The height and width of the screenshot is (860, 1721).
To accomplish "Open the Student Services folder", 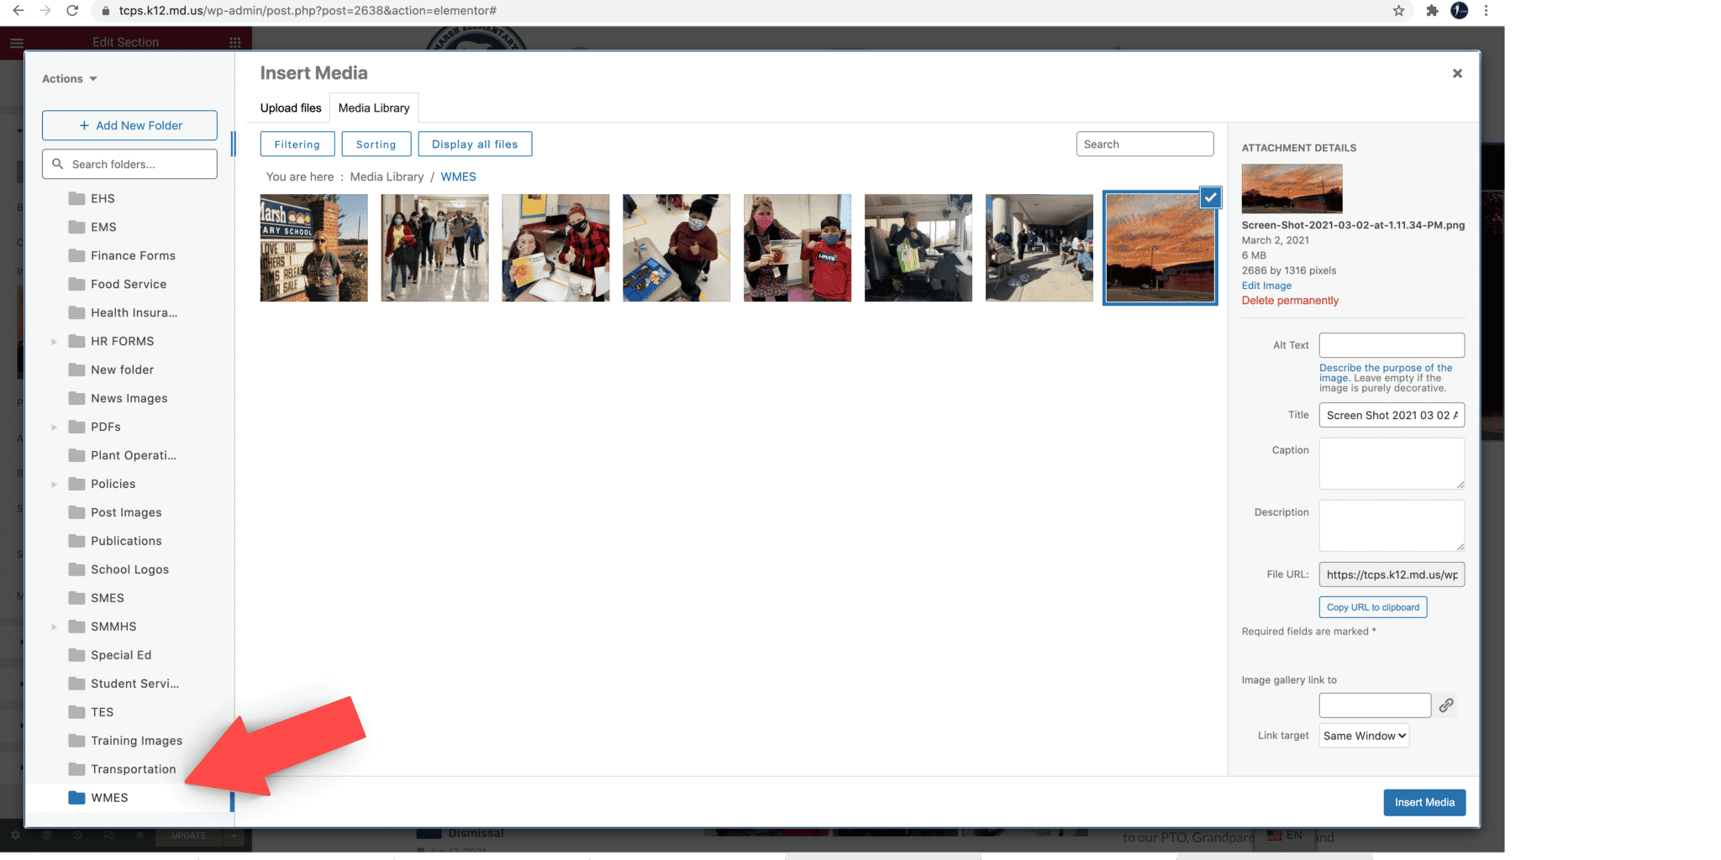I will 134,684.
